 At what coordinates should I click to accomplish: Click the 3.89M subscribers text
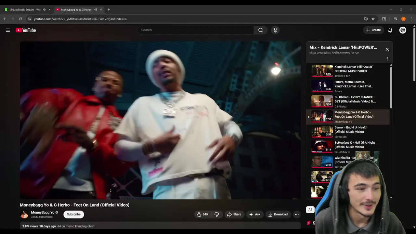pyautogui.click(x=42, y=217)
